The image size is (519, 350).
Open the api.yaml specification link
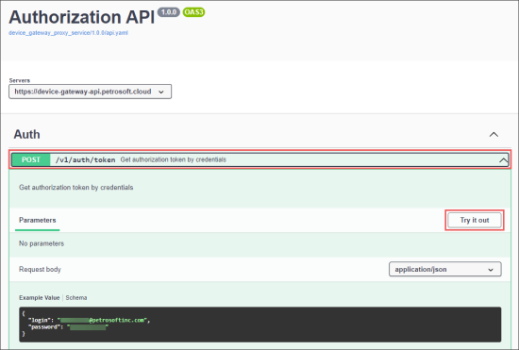[68, 33]
